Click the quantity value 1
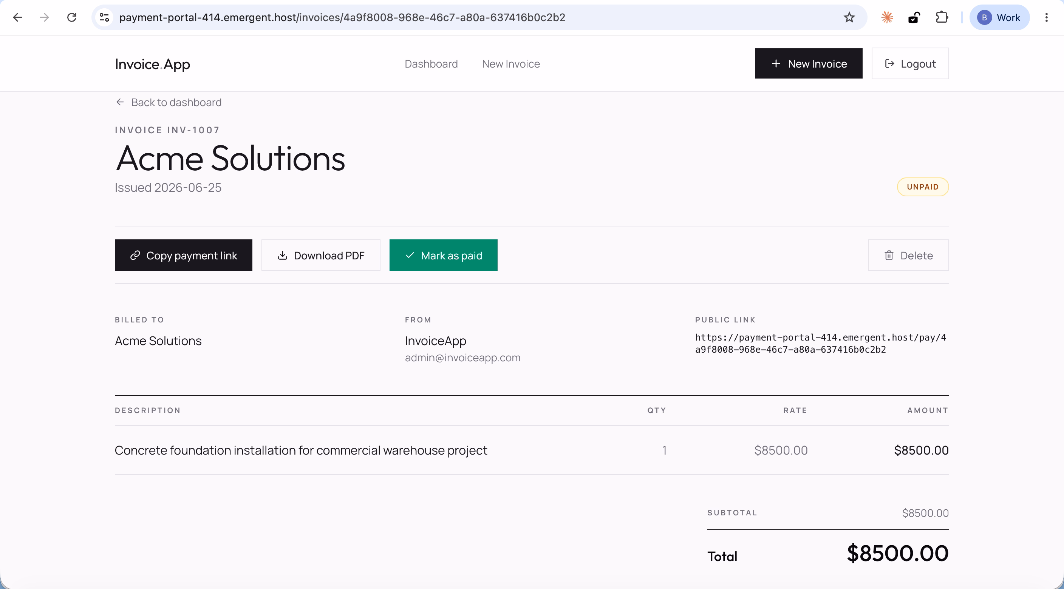Screen dimensions: 1064x589 click(x=664, y=450)
